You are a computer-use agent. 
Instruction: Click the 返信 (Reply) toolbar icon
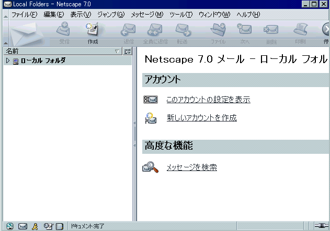pos(128,29)
